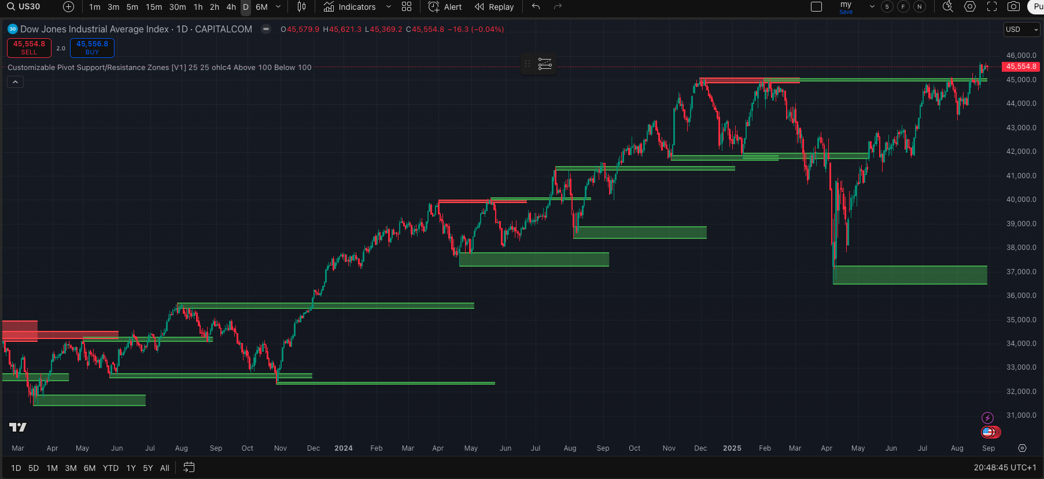Switch to the 5m timeframe
1044x479 pixels.
click(132, 7)
